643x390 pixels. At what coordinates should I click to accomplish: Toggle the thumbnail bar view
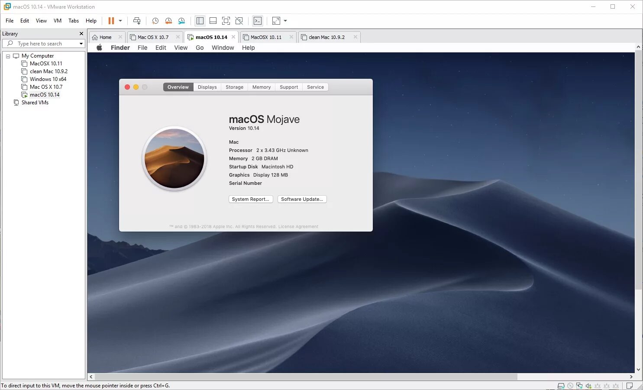click(x=213, y=21)
